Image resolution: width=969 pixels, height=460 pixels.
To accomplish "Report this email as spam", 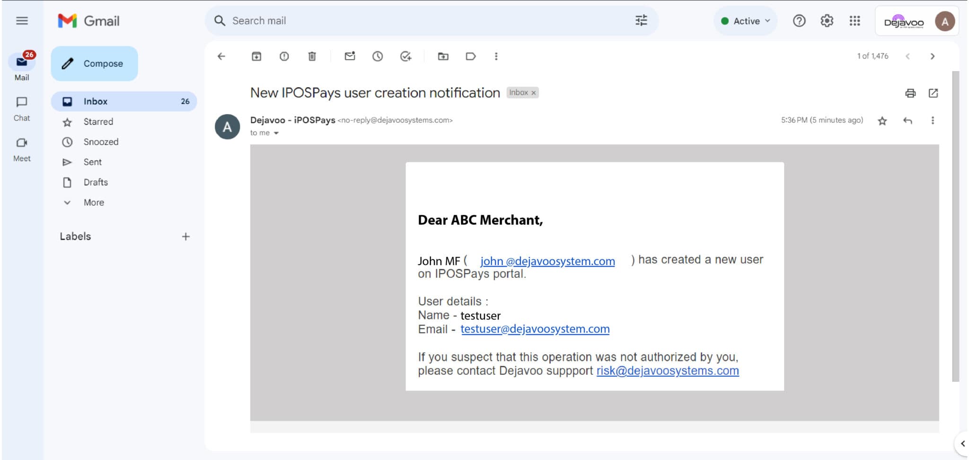I will coord(284,56).
